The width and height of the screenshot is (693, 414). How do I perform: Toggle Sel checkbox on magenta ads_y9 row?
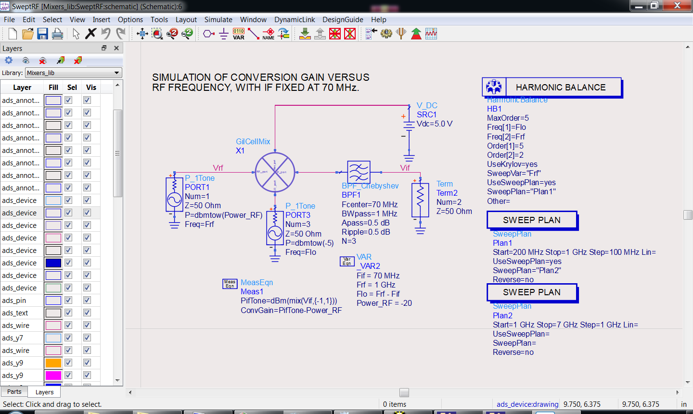(x=68, y=375)
